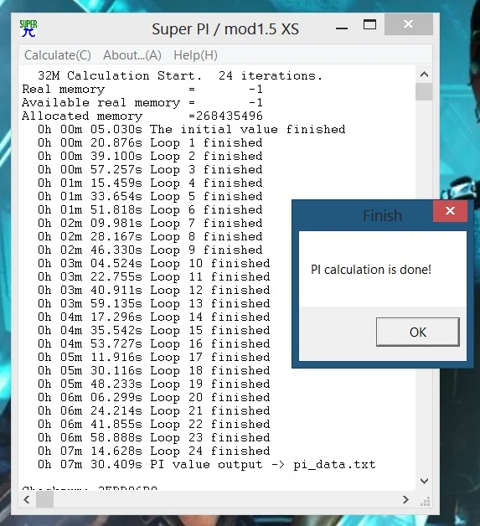The image size is (480, 526).
Task: Click 'The initial value finished' line
Action: pos(192,130)
